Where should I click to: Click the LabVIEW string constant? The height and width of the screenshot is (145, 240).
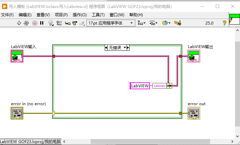coord(140,86)
